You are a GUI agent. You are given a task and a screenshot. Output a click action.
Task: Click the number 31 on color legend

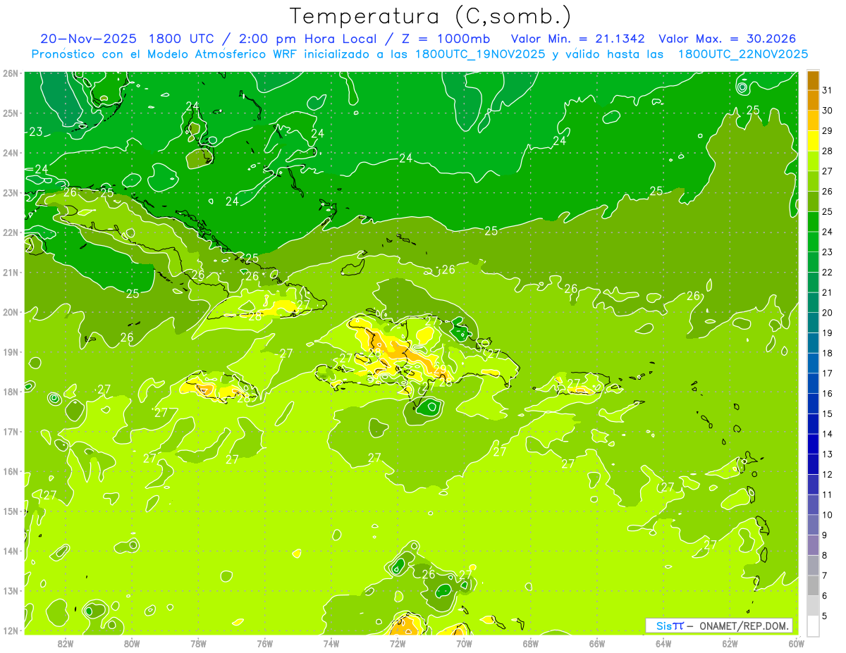pyautogui.click(x=827, y=90)
